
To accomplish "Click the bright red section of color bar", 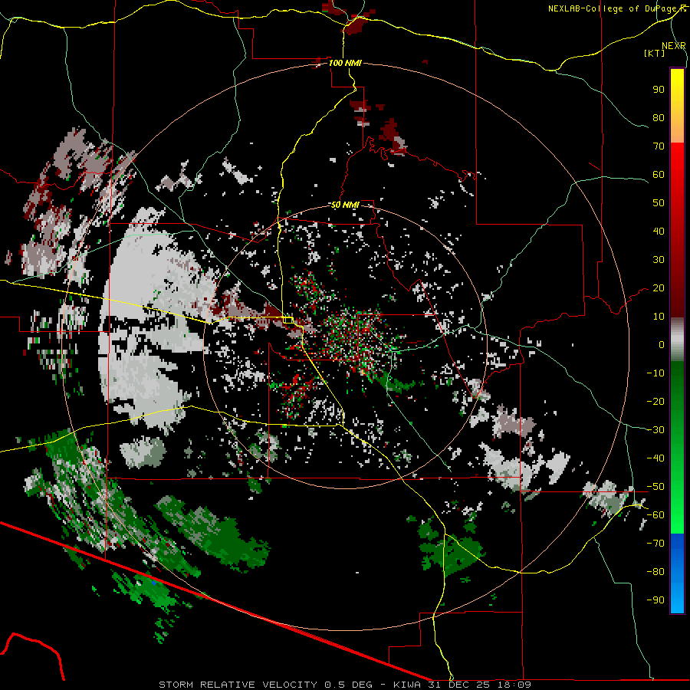I will pos(677,167).
